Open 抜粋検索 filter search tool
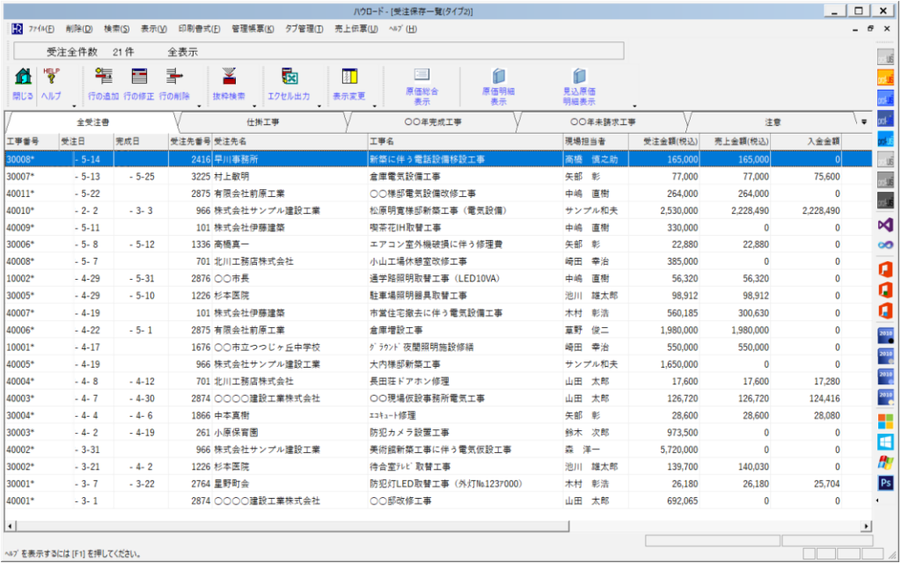 pyautogui.click(x=229, y=77)
